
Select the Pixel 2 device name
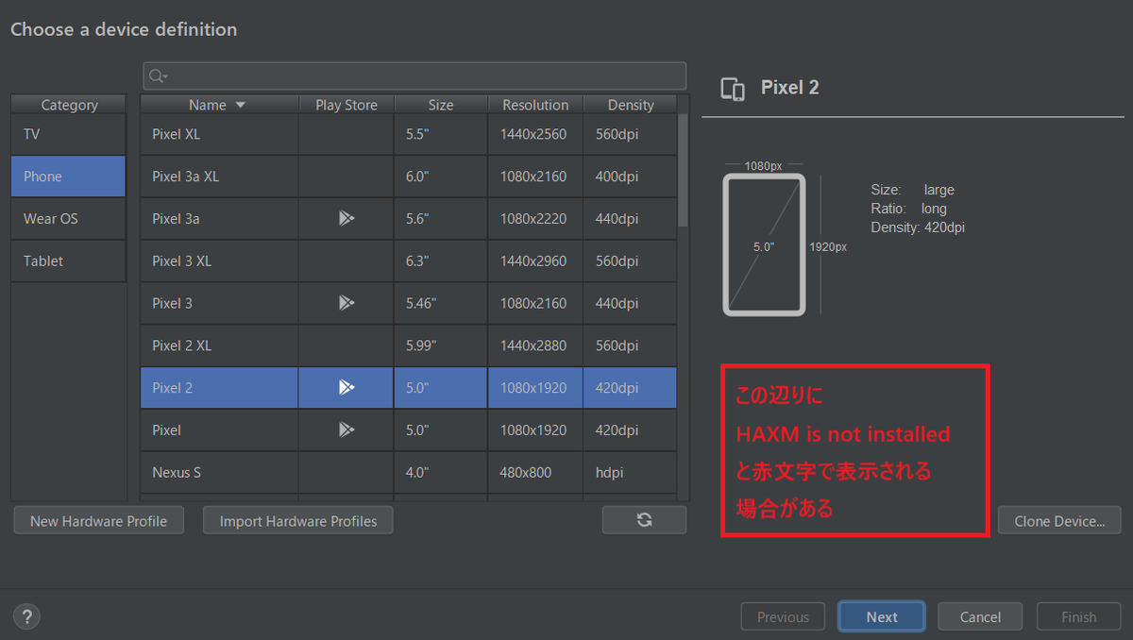172,387
